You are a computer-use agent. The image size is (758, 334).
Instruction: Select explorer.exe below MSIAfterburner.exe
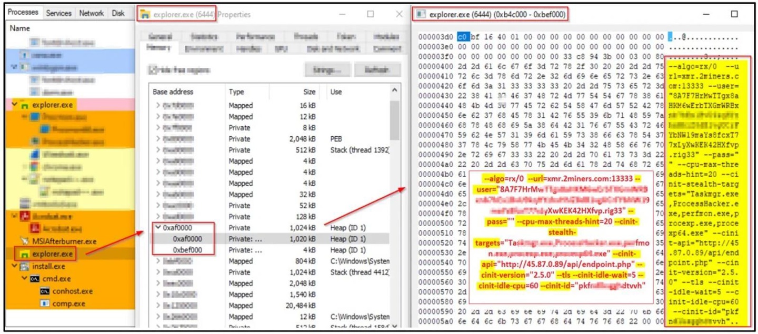[x=71, y=254]
